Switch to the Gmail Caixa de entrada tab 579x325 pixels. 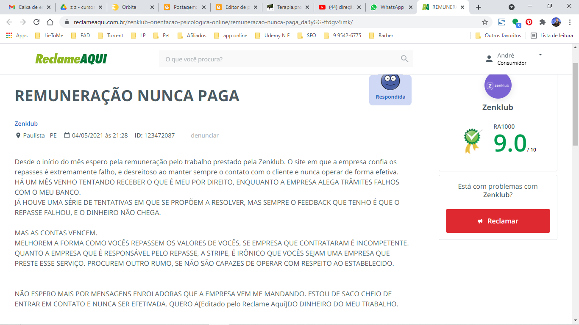(x=30, y=7)
